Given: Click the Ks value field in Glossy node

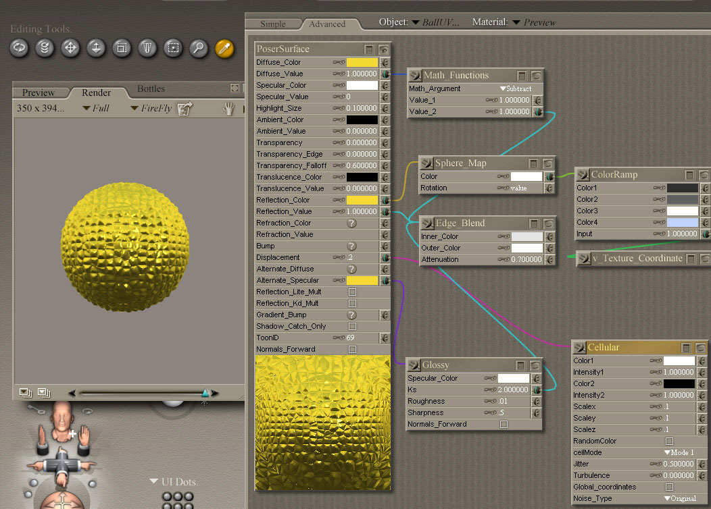Looking at the screenshot, I should (x=515, y=390).
